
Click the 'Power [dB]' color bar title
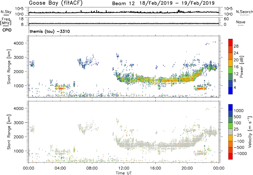tap(241, 67)
